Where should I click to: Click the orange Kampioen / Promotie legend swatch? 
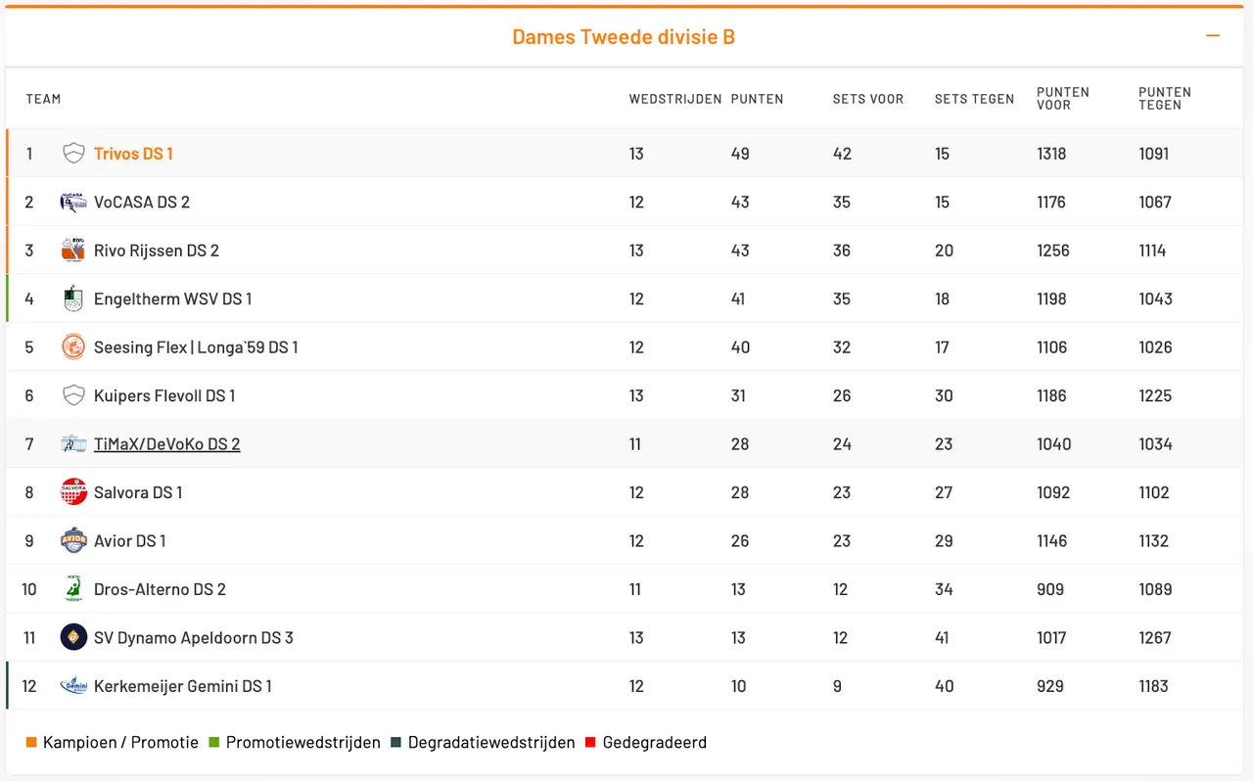(x=31, y=743)
